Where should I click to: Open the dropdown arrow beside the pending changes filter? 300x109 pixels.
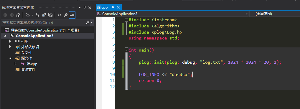tap(32, 15)
